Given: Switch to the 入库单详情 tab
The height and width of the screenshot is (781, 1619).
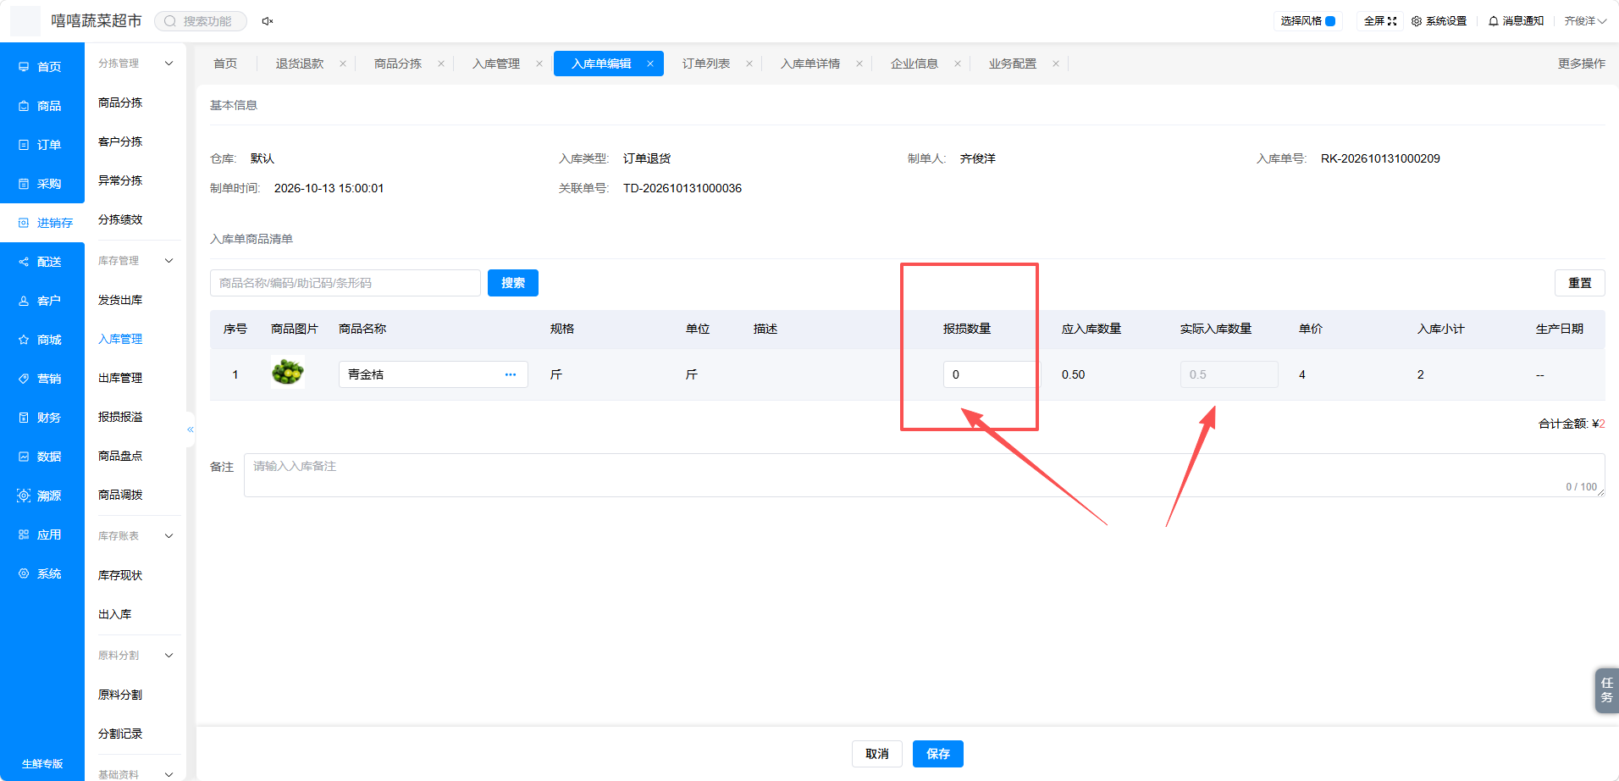Looking at the screenshot, I should point(810,64).
